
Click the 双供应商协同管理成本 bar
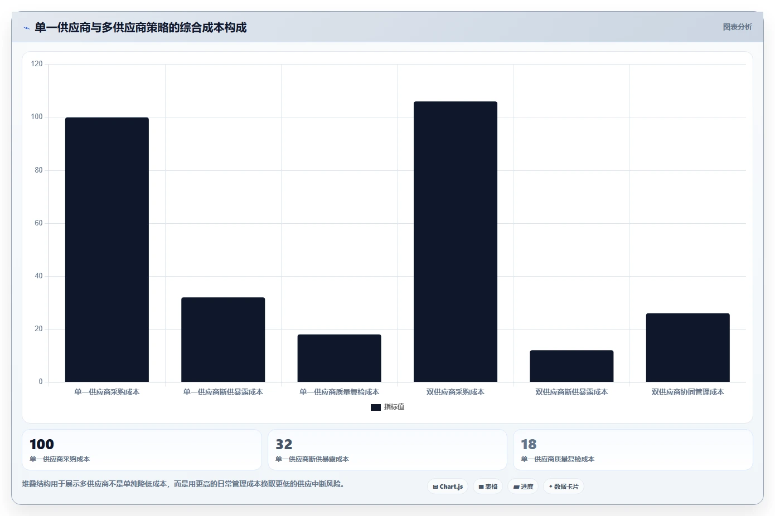[687, 347]
